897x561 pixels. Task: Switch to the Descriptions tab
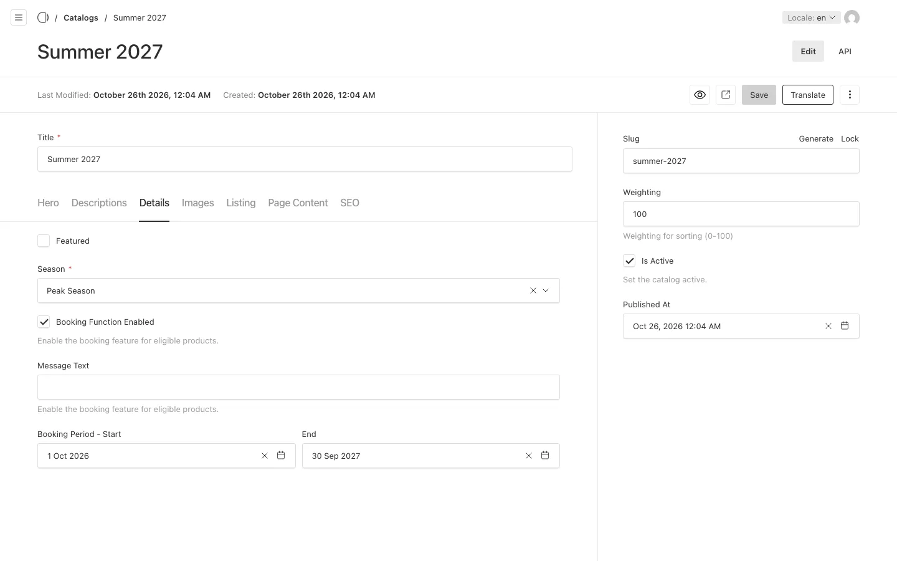[x=99, y=203]
